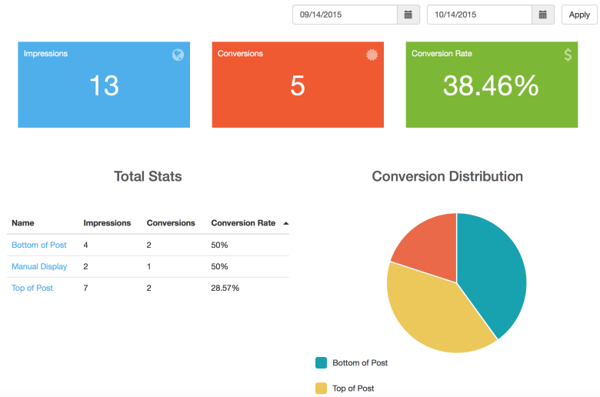Click the badge icon in Conversions card

[x=372, y=55]
